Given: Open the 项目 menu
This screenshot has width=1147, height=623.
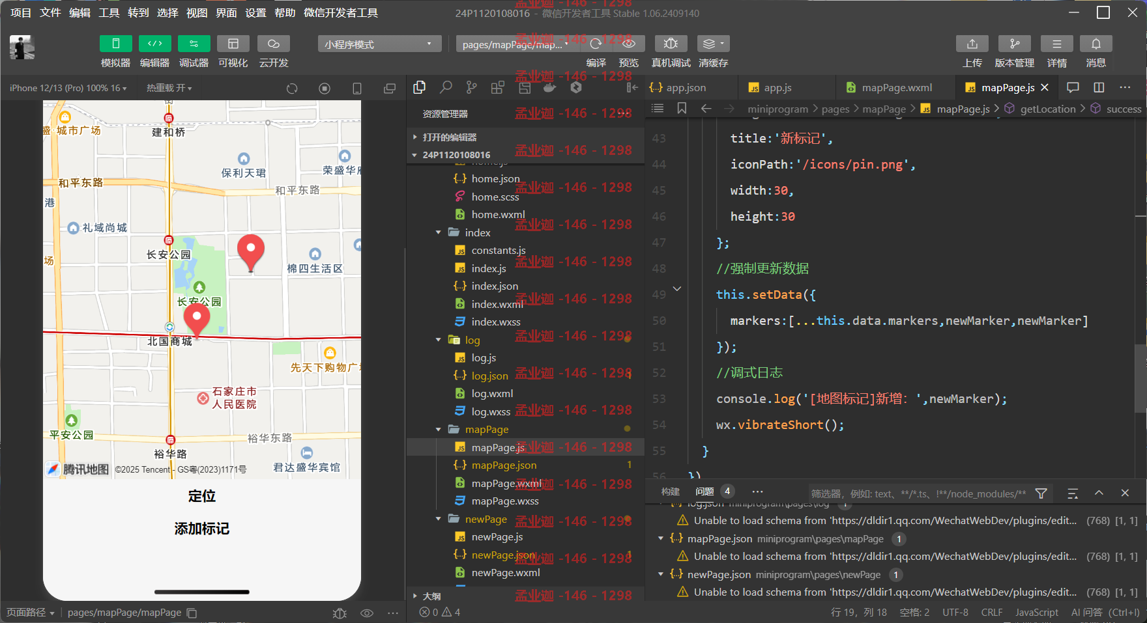Looking at the screenshot, I should coord(21,13).
